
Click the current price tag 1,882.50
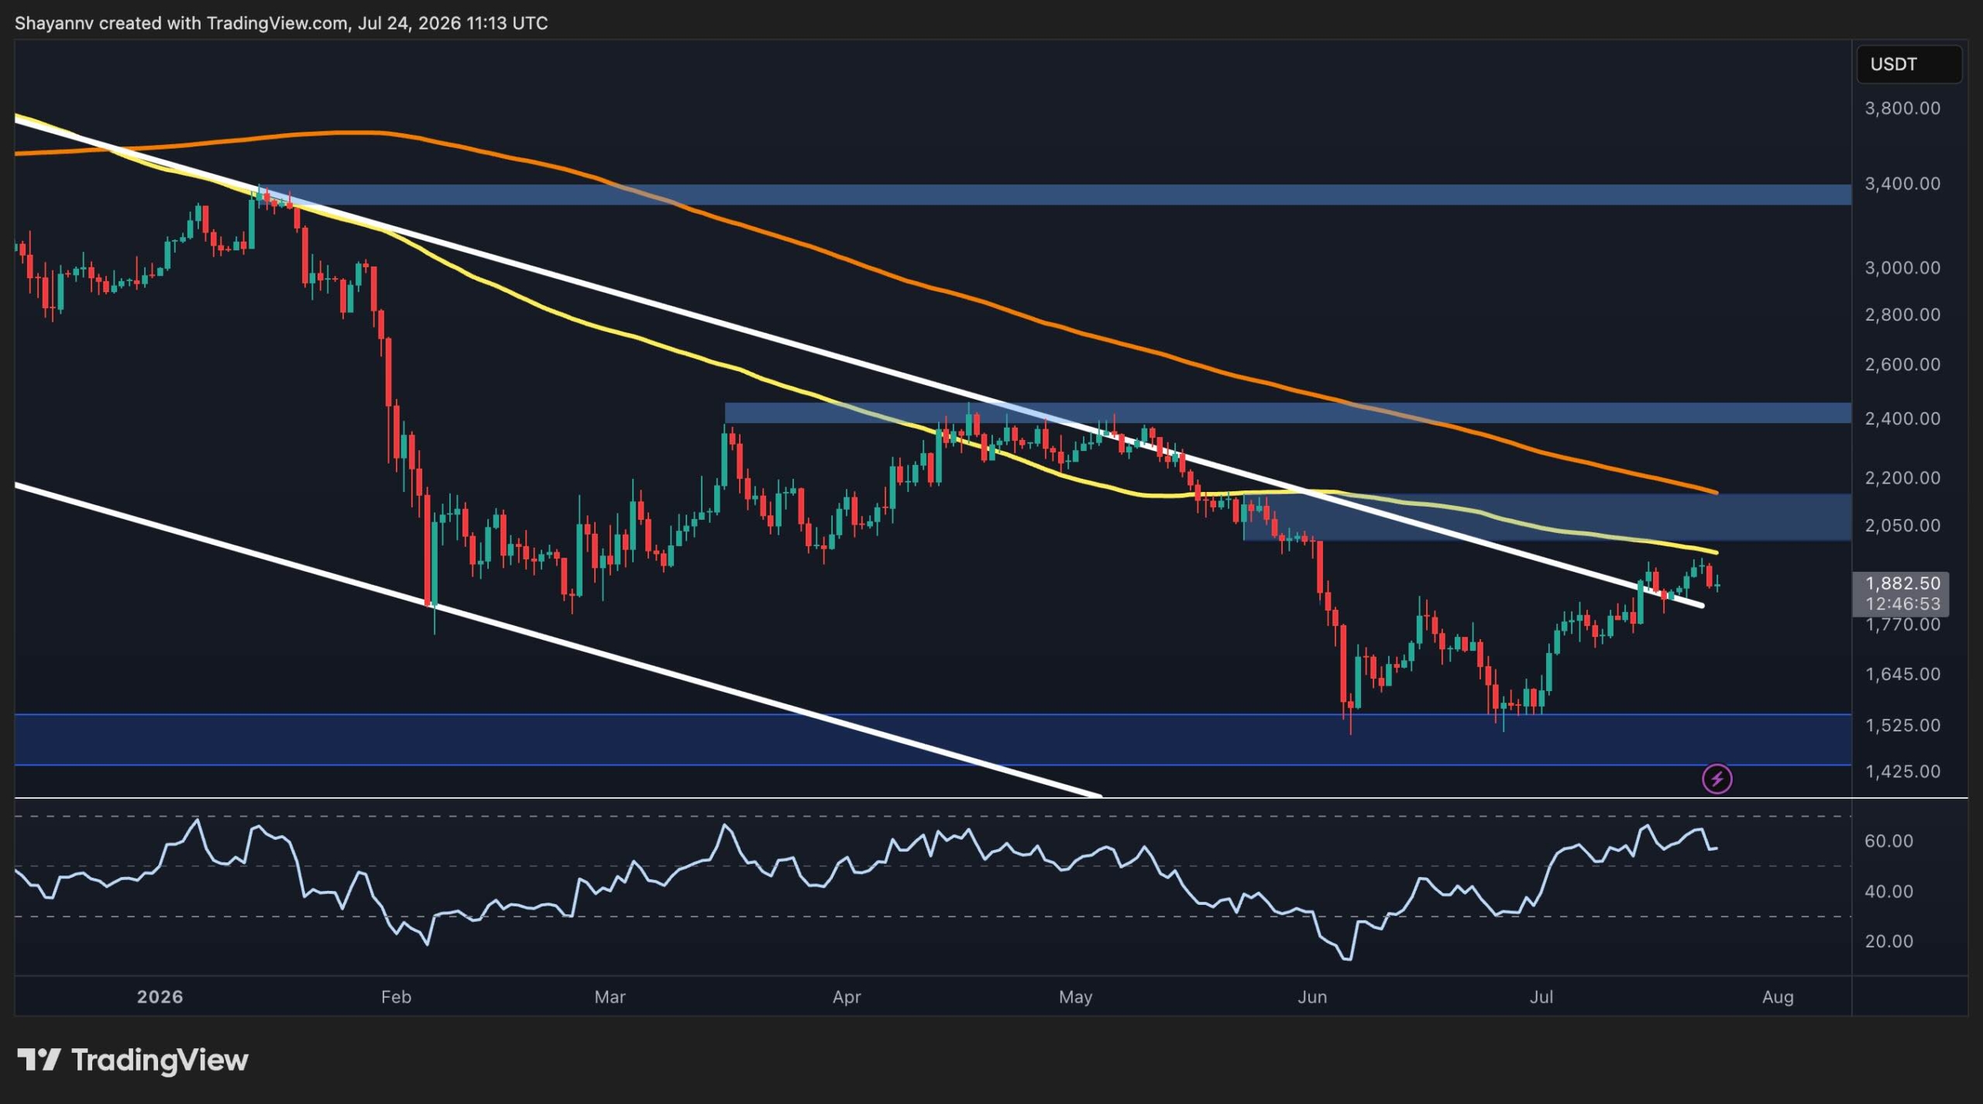1900,593
